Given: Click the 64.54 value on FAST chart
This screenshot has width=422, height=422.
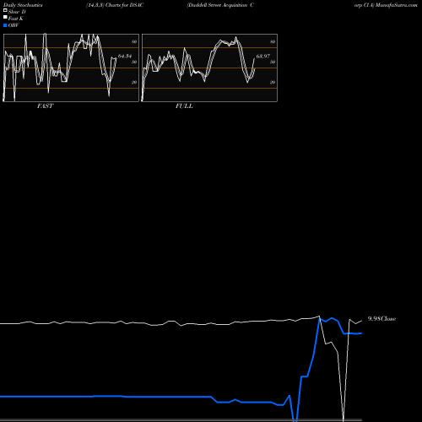Looking at the screenshot, I should click(x=125, y=57).
